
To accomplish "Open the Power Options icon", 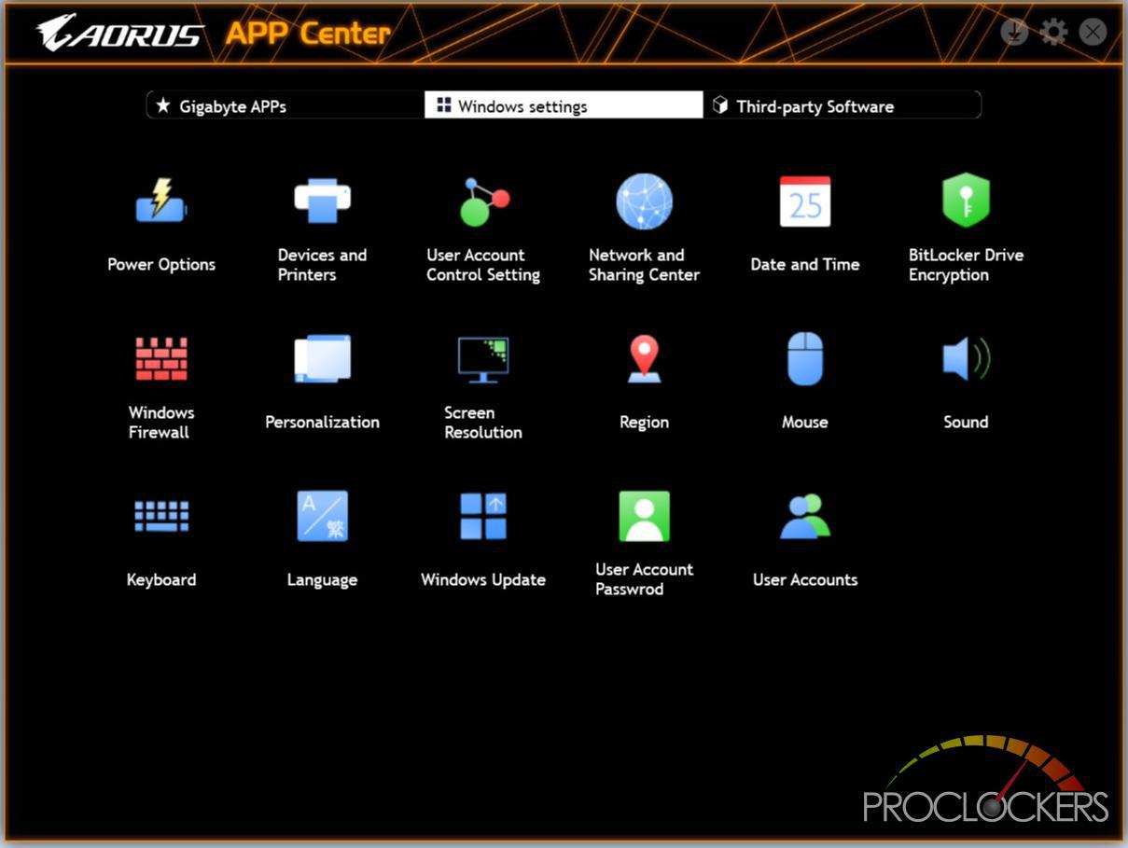I will [161, 201].
